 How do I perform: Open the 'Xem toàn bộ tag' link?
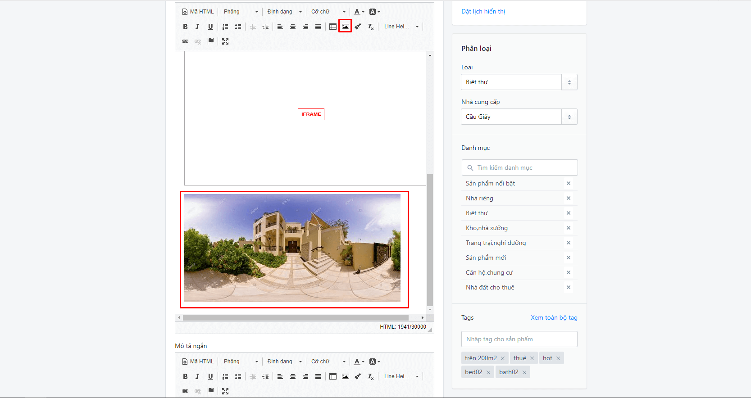[x=554, y=317]
